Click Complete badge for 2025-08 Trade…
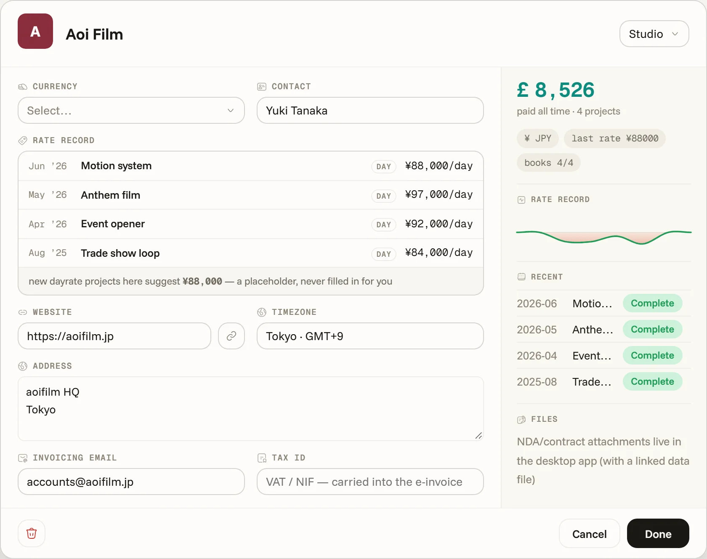Viewport: 707px width, 559px height. (652, 381)
